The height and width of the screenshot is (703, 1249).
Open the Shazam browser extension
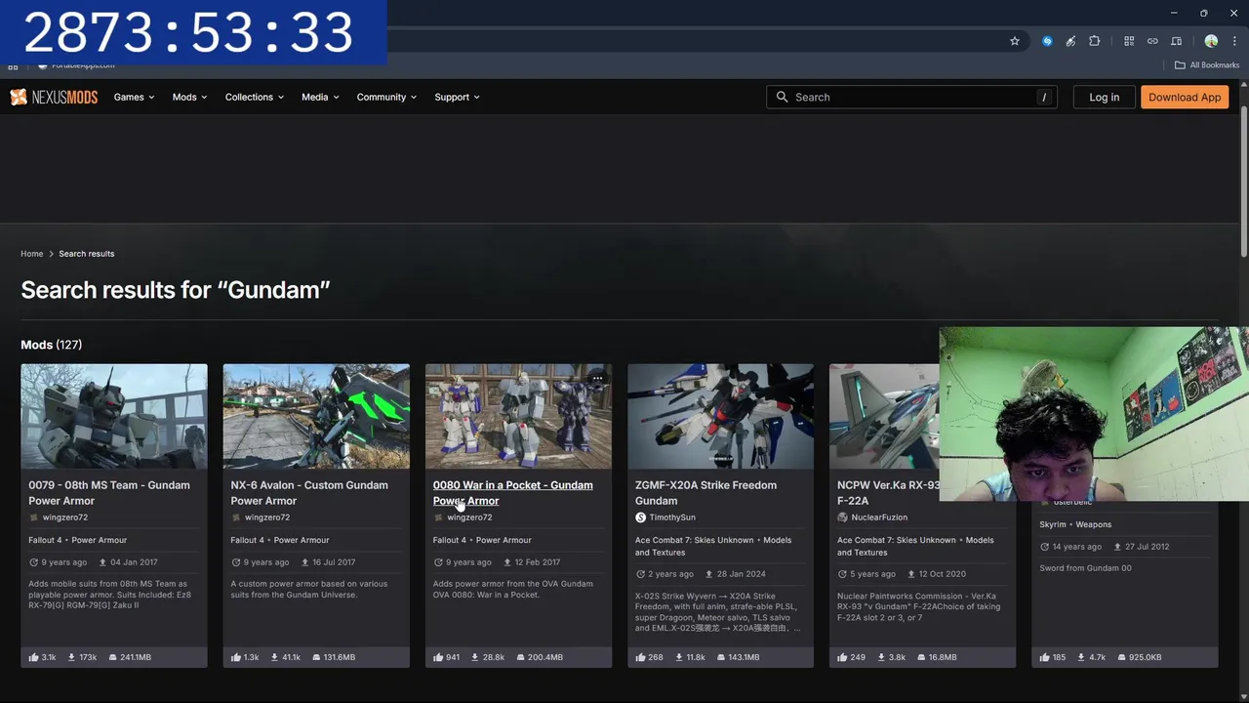pos(1047,41)
